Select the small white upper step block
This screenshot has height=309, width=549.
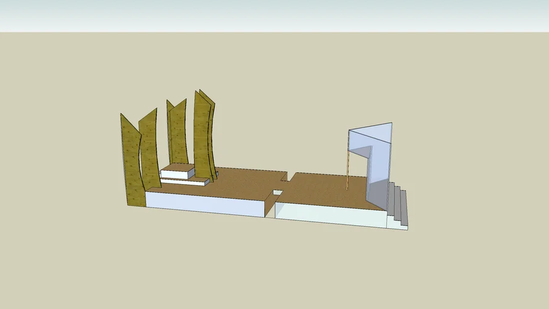tap(176, 174)
